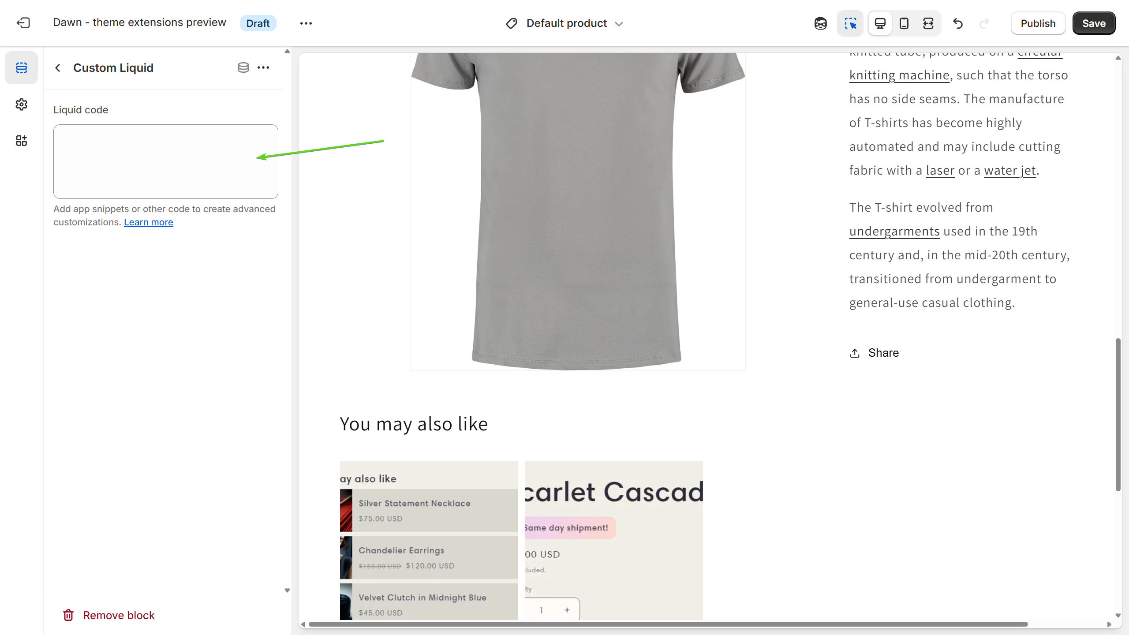
Task: Open theme actions three-dot menu
Action: click(x=306, y=23)
